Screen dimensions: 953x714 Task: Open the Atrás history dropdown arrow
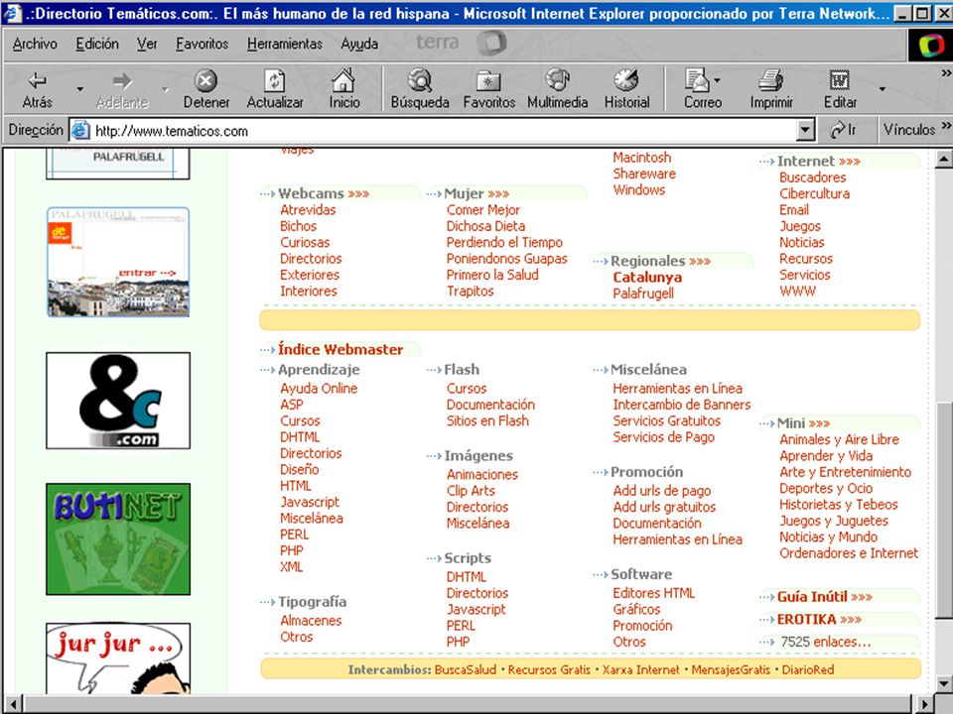[x=79, y=89]
